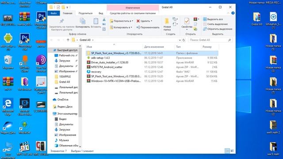Screen dimensions: 283x159
Task: Open Yandex Disk in the navigation pane
Action: 63,107
